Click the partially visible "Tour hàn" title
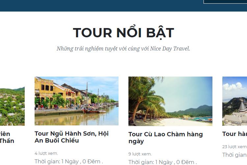Image resolution: width=247 pixels, height=165 pixels. coord(234,134)
